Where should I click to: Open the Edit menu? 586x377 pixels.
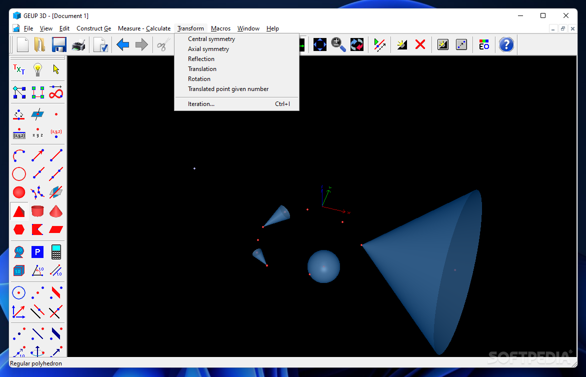point(64,28)
